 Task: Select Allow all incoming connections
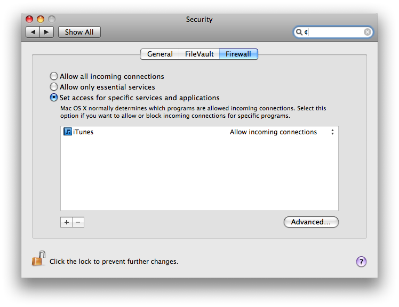point(54,76)
